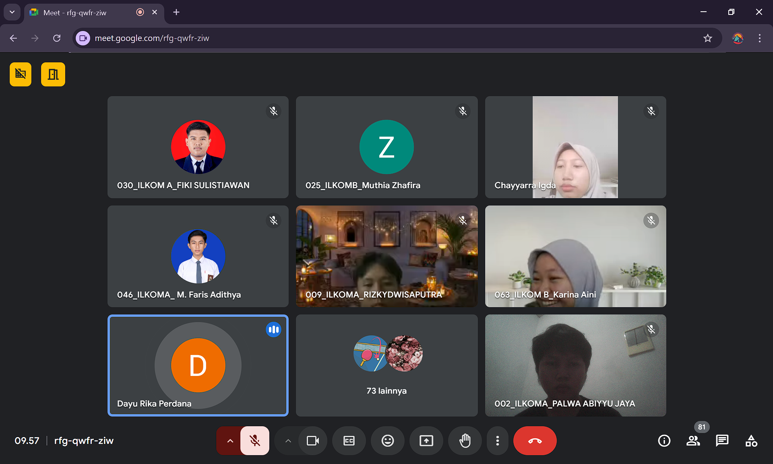
Task: Click the yellow door extension icon
Action: tap(53, 74)
